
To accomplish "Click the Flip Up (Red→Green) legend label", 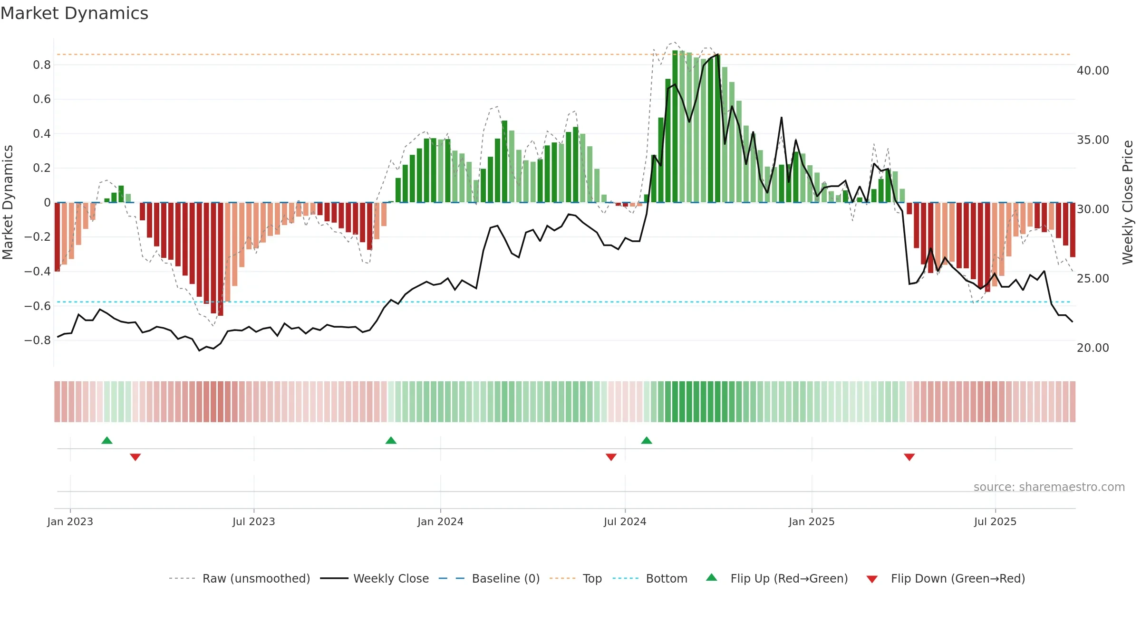I will click(789, 578).
